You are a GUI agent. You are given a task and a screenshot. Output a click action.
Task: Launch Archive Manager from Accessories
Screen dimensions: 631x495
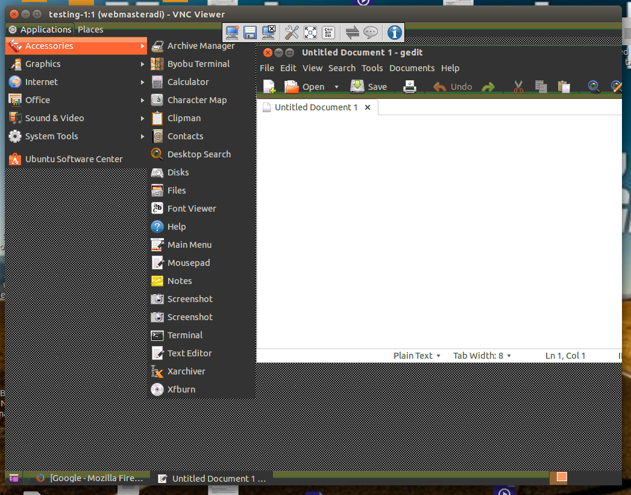pos(202,46)
